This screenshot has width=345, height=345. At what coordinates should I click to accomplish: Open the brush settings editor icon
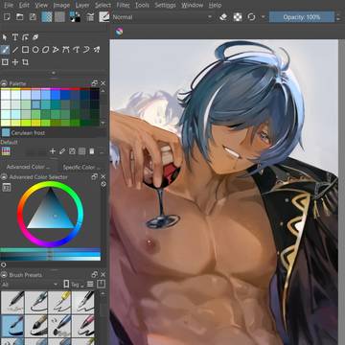click(x=90, y=17)
